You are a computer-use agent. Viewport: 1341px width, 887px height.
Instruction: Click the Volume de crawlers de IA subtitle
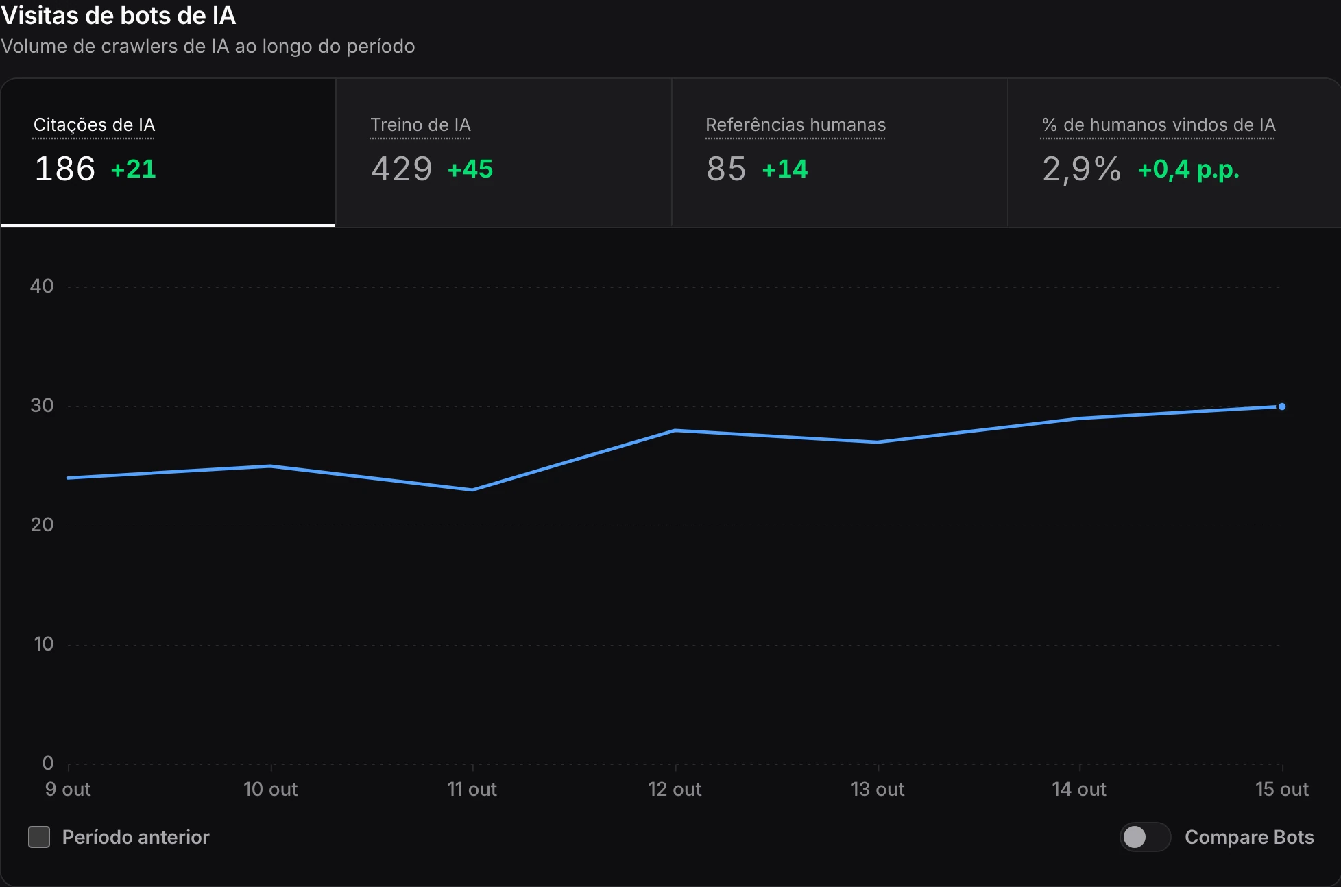click(x=208, y=46)
